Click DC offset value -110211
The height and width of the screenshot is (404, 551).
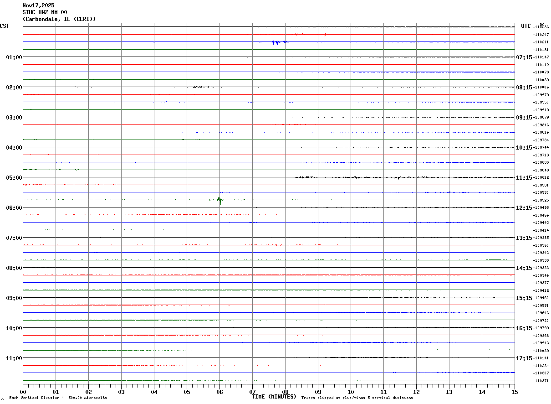(x=541, y=42)
